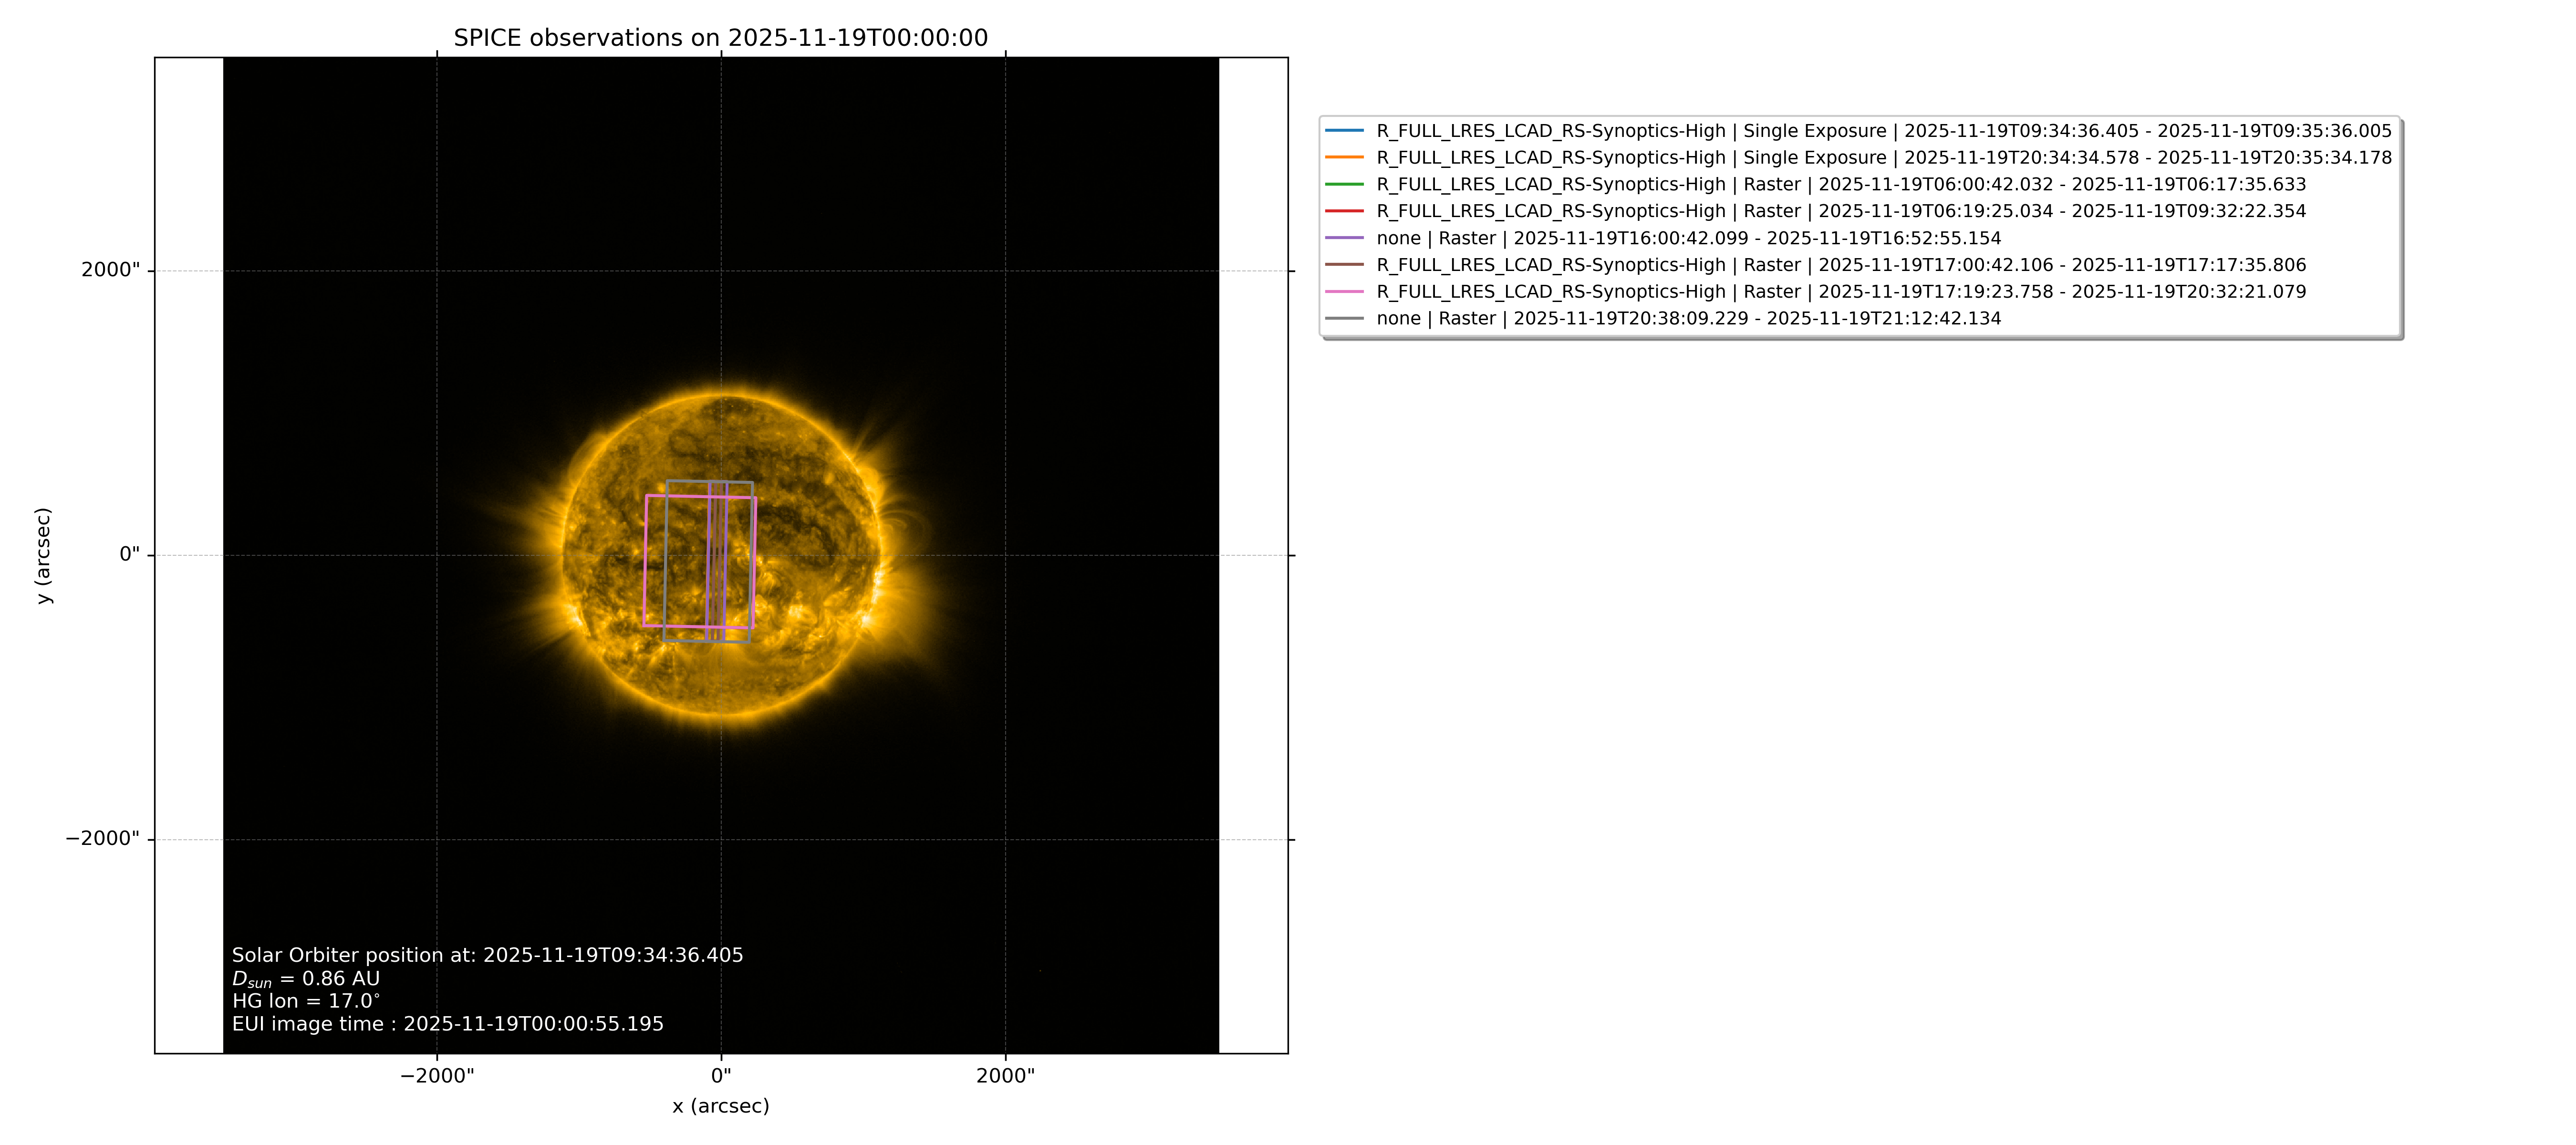Click the green legend line swatch
This screenshot has height=1145, width=2576.
click(x=1344, y=184)
